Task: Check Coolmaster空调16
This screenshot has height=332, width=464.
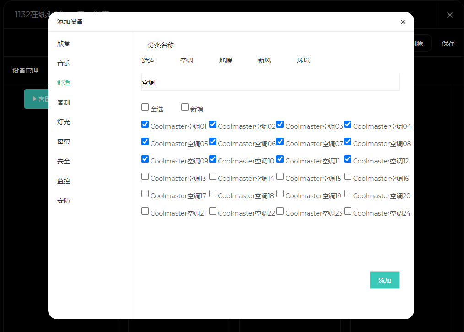Action: coord(348,176)
